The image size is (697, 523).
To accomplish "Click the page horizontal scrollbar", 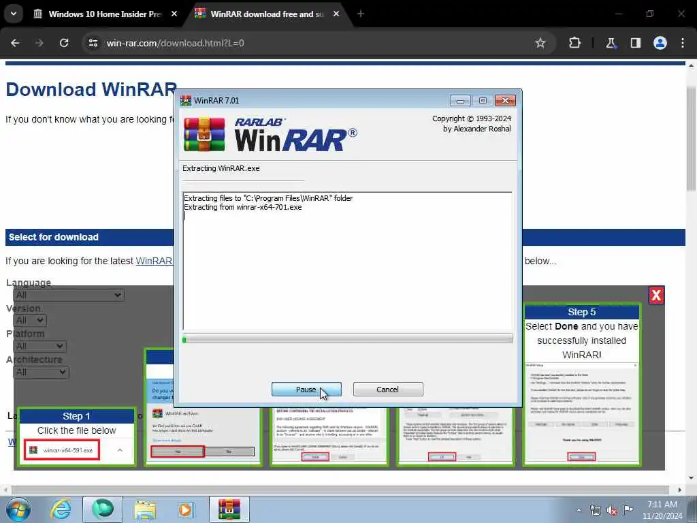I will pyautogui.click(x=340, y=490).
